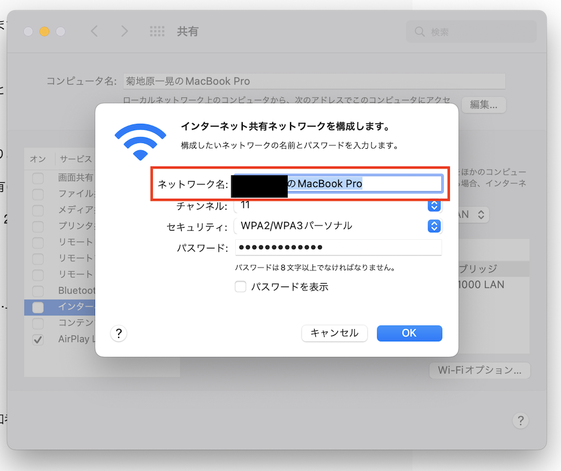Open the show-all grid icon
This screenshot has height=471, width=561.
157,31
